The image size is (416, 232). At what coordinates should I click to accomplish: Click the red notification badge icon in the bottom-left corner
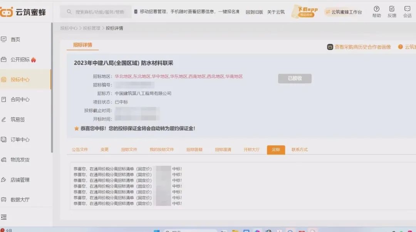tap(2, 230)
